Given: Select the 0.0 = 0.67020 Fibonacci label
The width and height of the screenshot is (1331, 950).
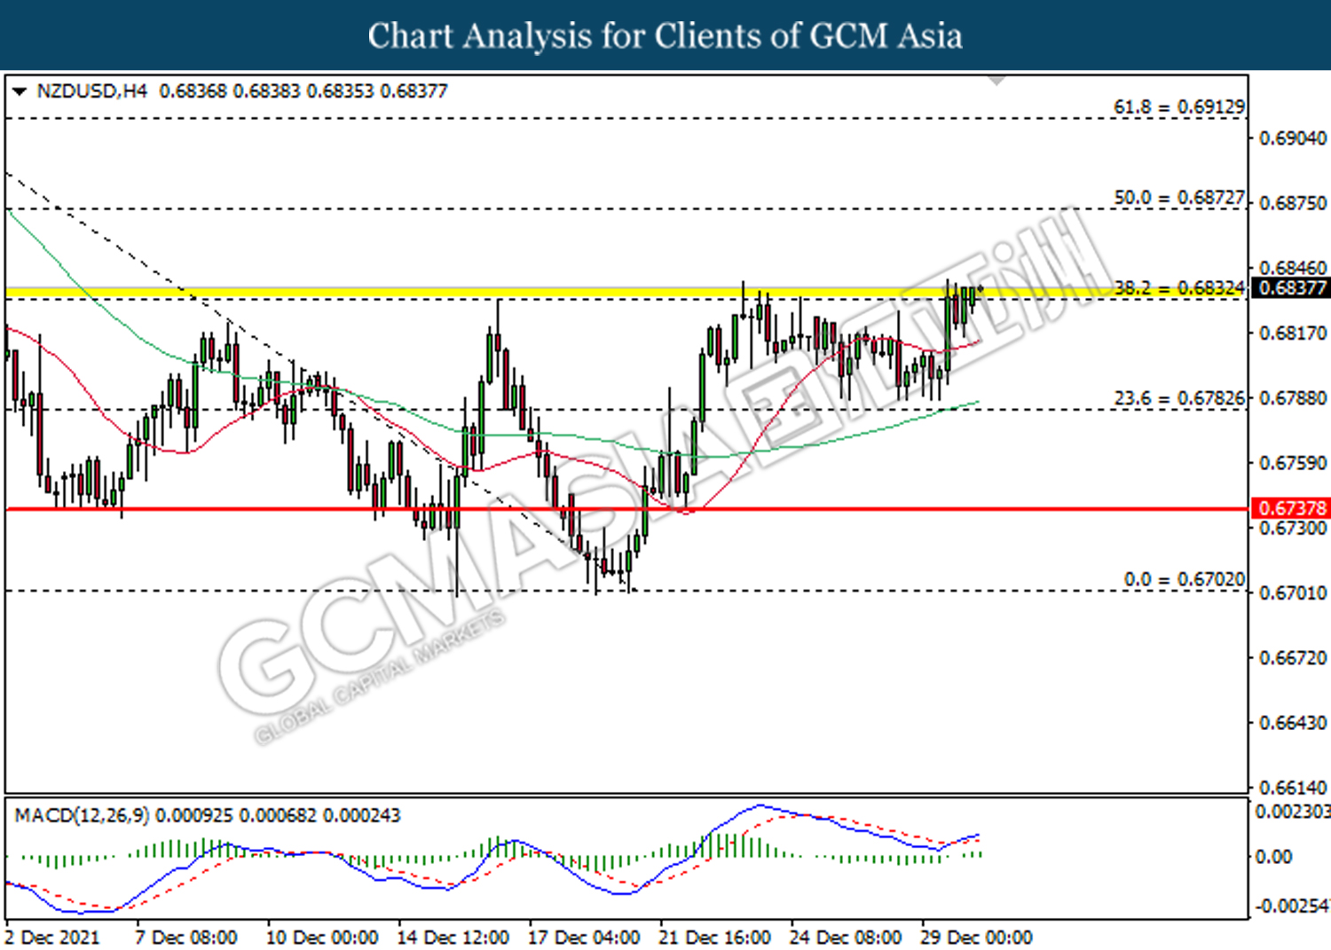Looking at the screenshot, I should [x=1185, y=579].
